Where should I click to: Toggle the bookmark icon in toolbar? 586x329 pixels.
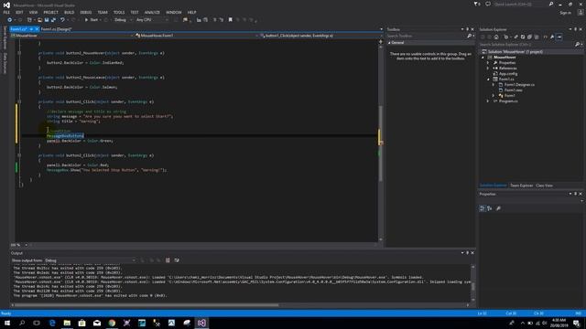click(x=230, y=20)
